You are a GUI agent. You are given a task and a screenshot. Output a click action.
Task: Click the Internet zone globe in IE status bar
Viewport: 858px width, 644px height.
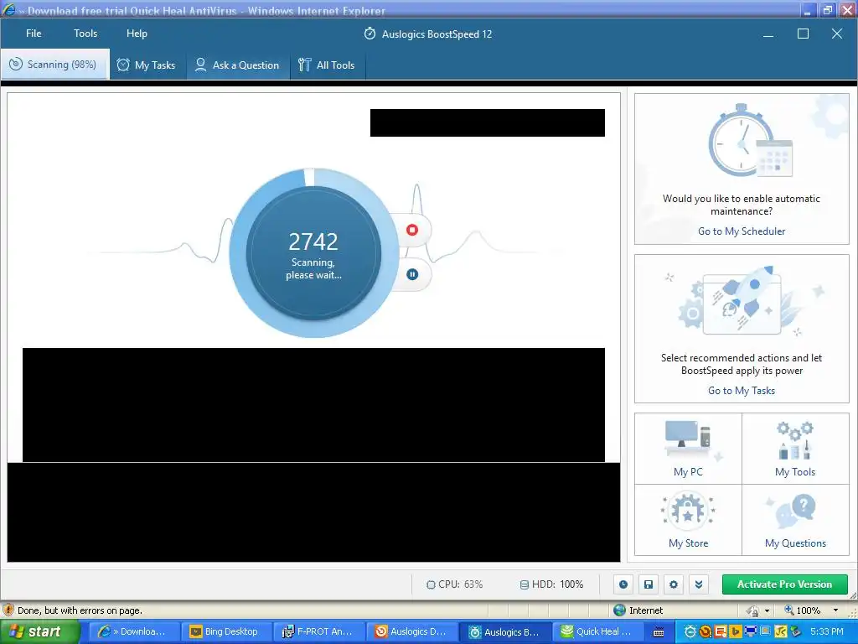pyautogui.click(x=619, y=610)
